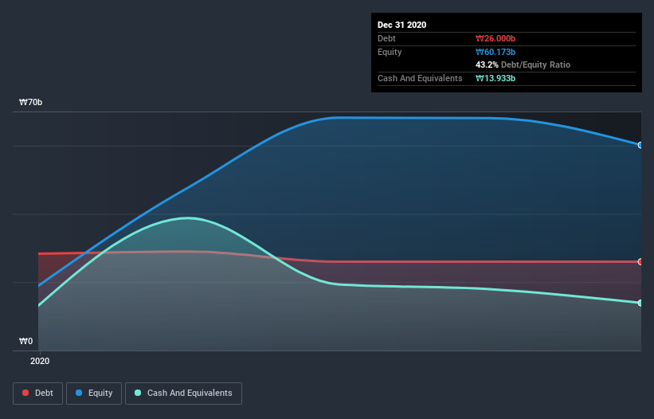Click the 43.2% Debt/Equity Ratio text
The image size is (654, 419).
tap(523, 65)
